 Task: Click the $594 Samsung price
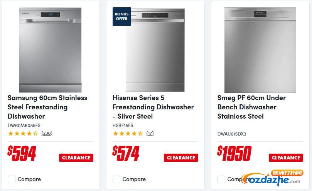tap(22, 153)
